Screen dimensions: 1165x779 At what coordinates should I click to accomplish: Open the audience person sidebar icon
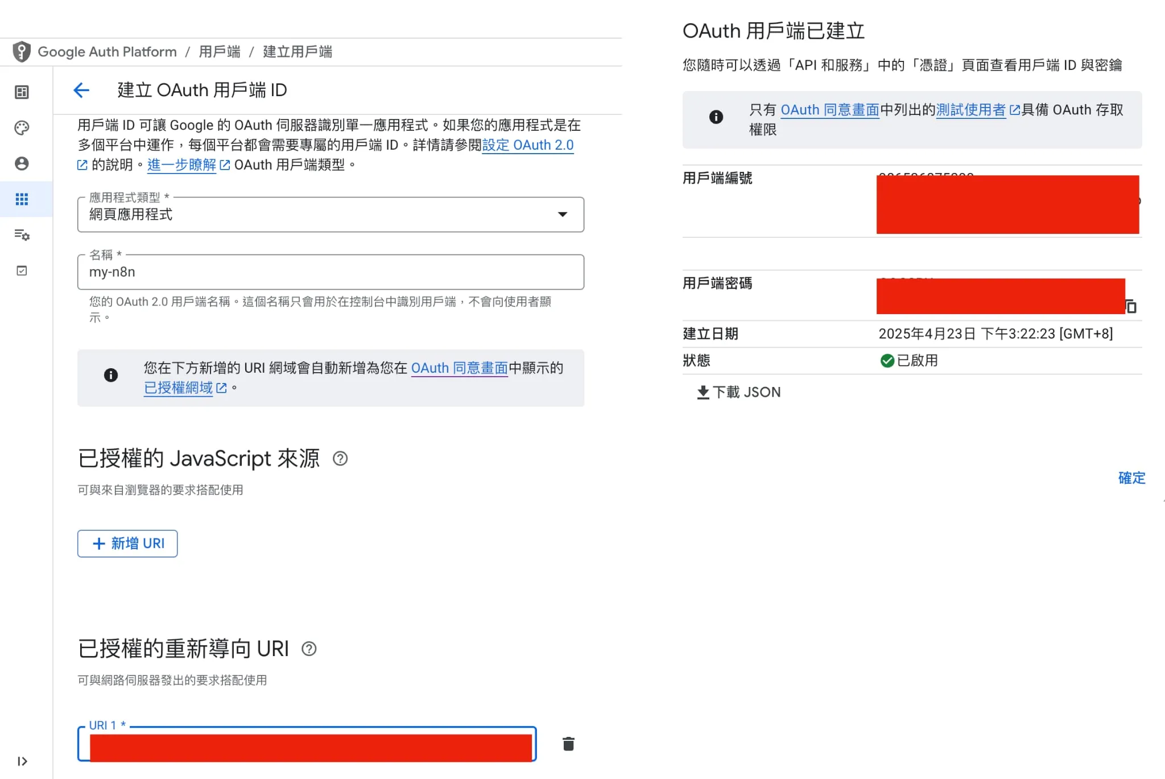(x=22, y=164)
